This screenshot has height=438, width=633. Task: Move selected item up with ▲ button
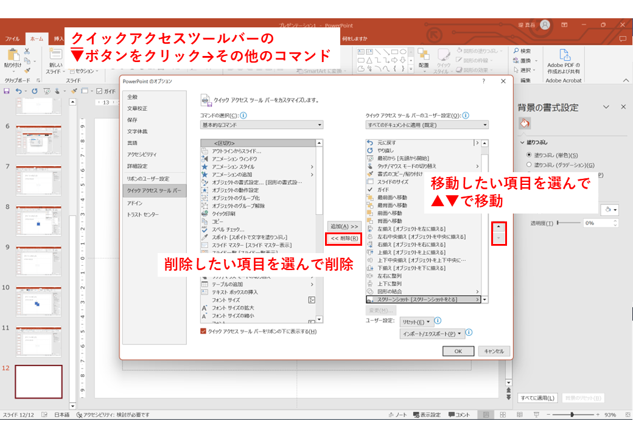click(x=498, y=227)
